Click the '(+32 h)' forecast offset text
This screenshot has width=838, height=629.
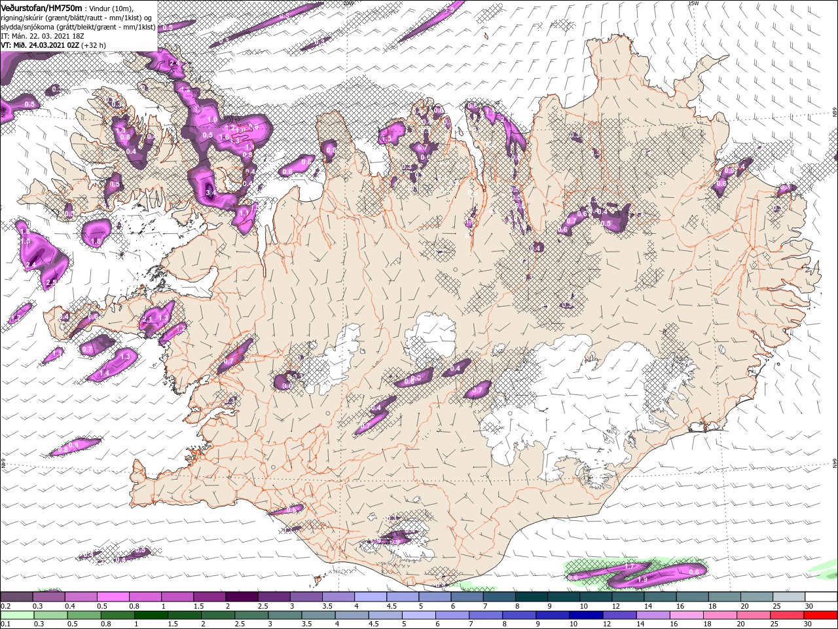[94, 45]
